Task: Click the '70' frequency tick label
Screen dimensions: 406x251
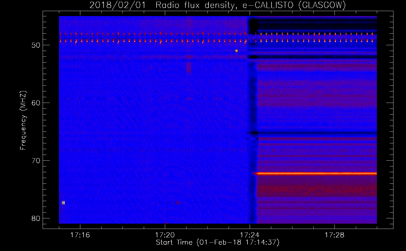Action: [x=36, y=161]
